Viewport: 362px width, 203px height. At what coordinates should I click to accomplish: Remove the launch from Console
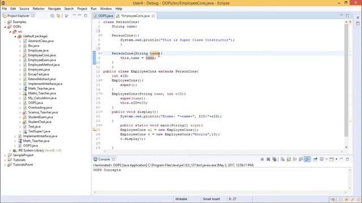click(x=268, y=159)
